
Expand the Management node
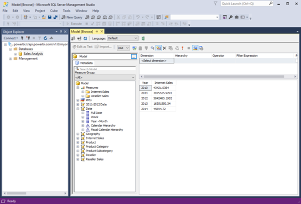[10, 59]
